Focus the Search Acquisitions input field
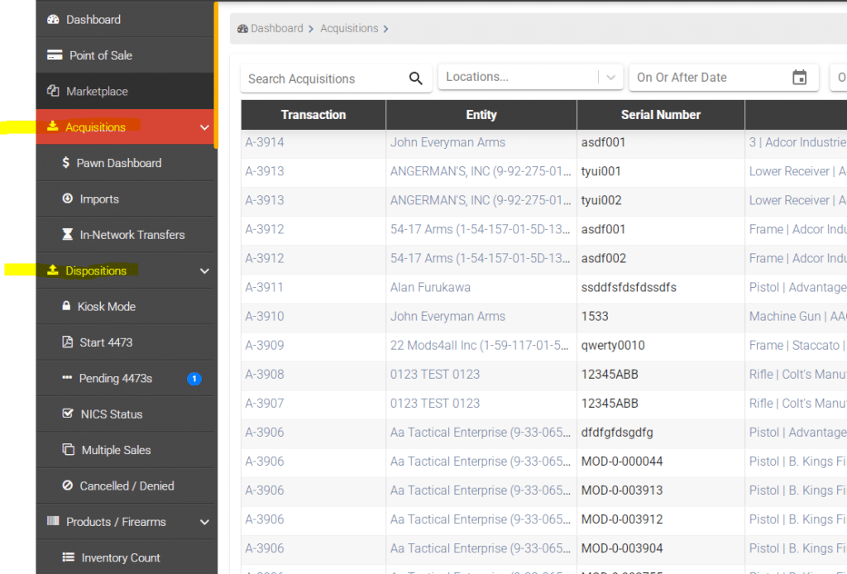This screenshot has width=847, height=574. [x=323, y=79]
